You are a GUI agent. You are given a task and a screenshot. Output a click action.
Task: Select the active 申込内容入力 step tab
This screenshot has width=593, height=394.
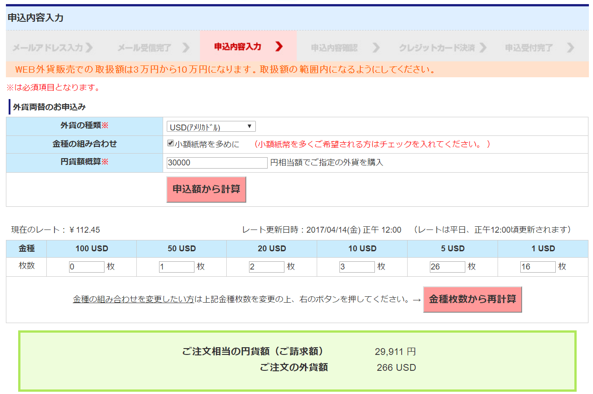(x=238, y=47)
